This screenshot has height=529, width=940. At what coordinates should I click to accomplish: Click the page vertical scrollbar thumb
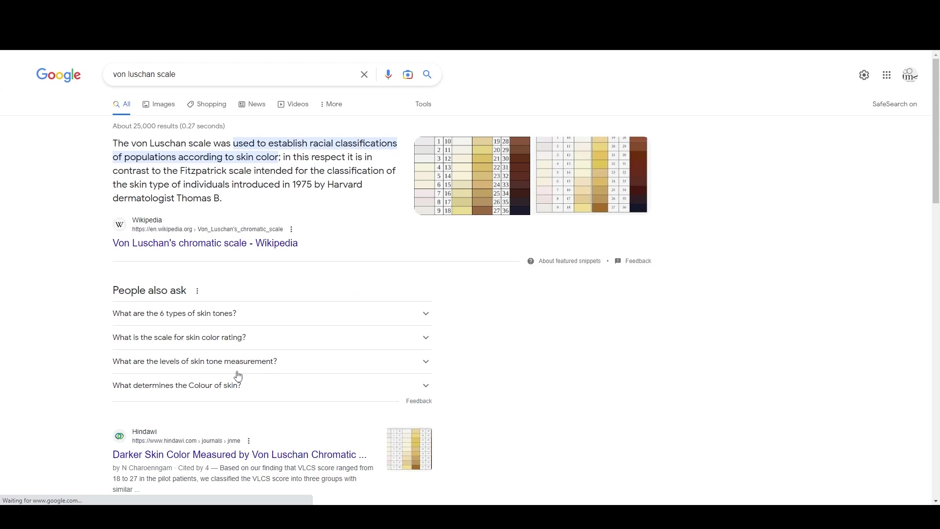pos(936,131)
